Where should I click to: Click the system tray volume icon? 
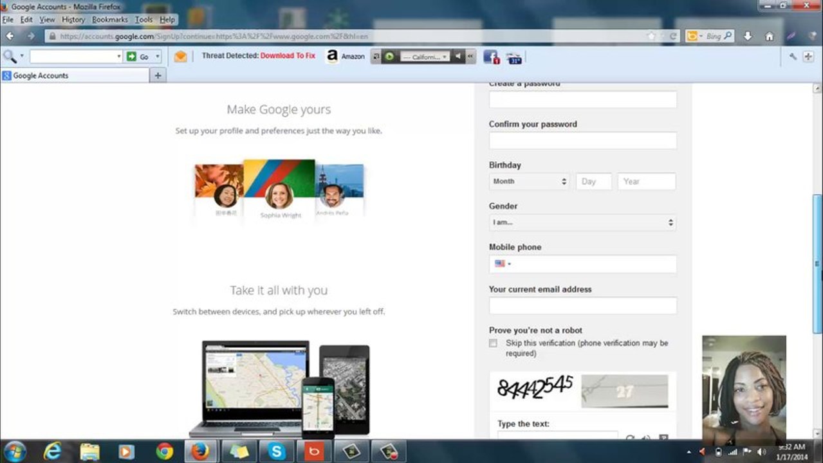(x=762, y=452)
